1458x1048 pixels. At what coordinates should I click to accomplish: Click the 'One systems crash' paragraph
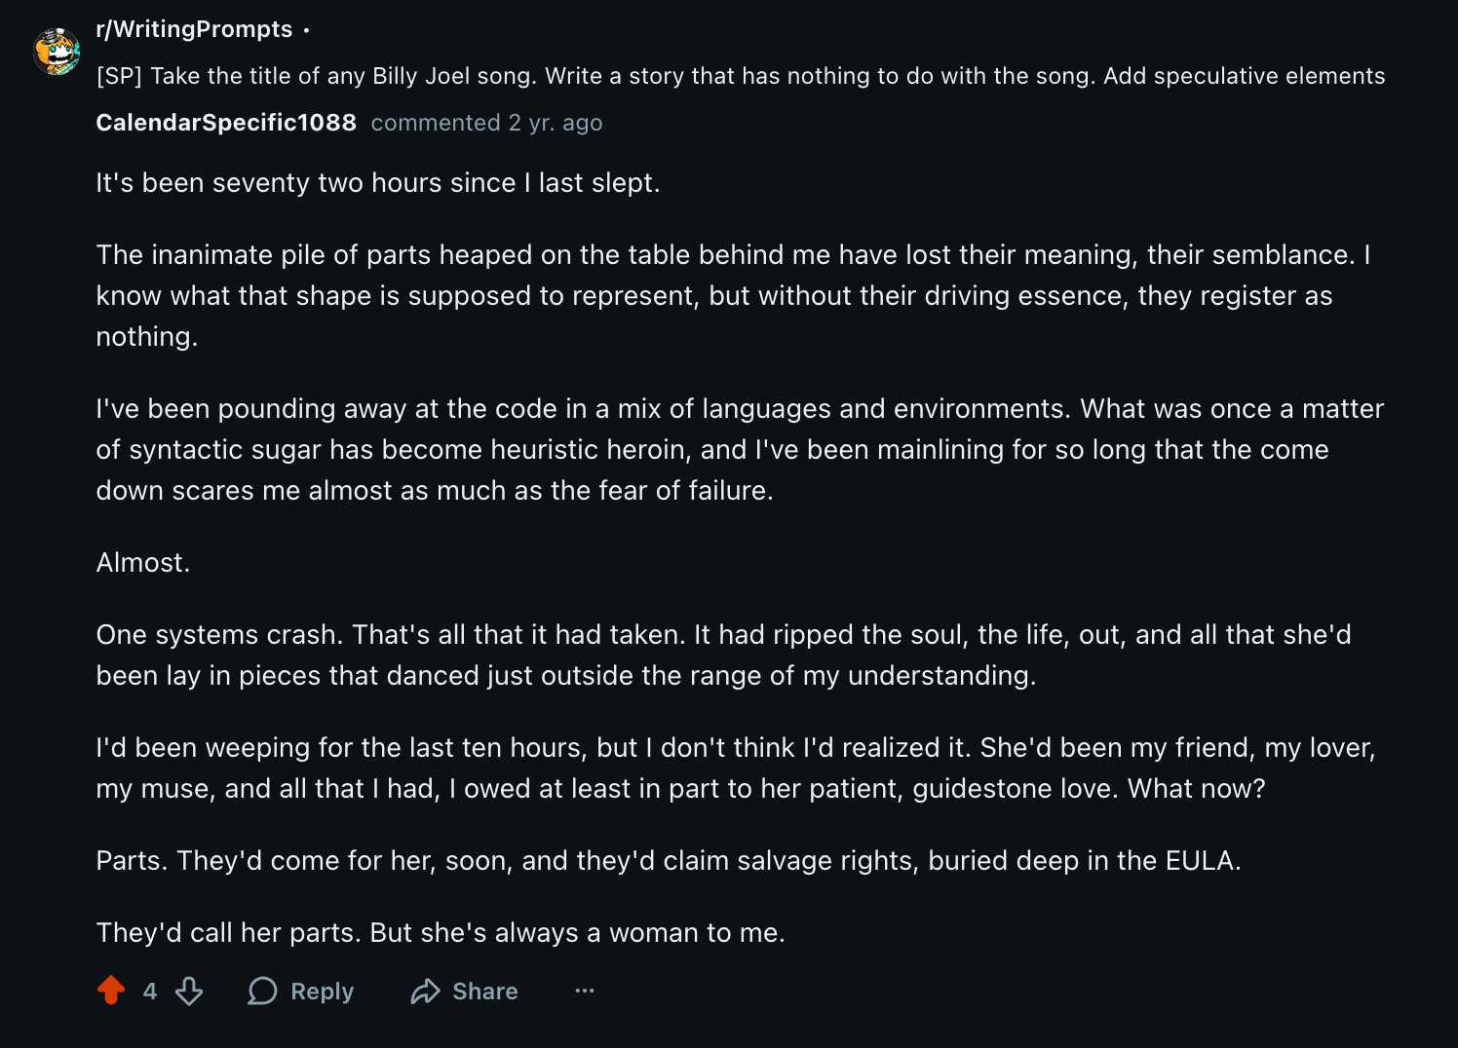pyautogui.click(x=721, y=655)
